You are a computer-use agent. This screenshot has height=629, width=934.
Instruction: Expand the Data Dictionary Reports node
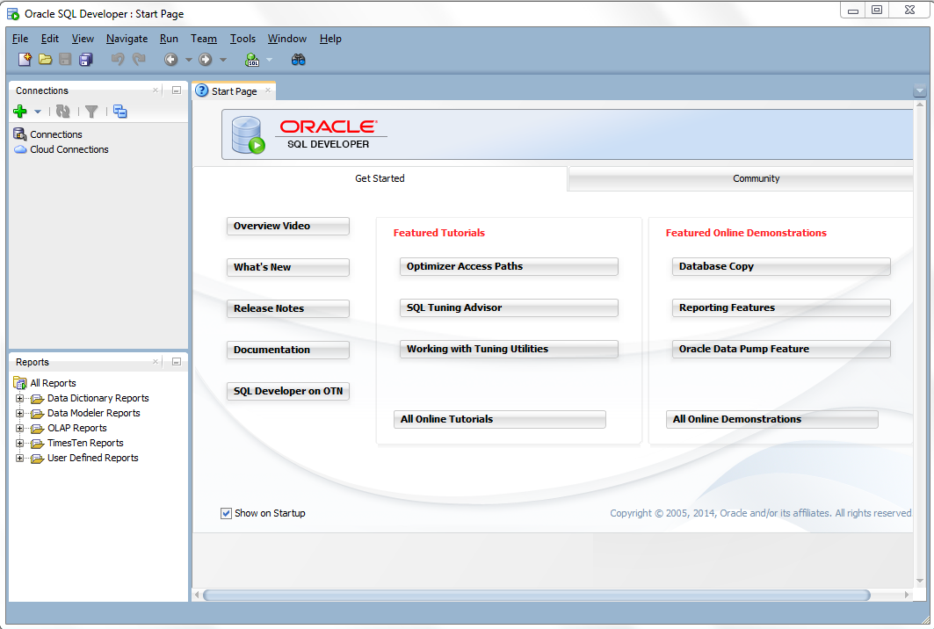coord(18,398)
